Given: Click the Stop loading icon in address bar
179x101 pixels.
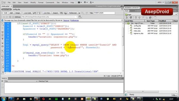Looking at the screenshot, I should (10, 17).
